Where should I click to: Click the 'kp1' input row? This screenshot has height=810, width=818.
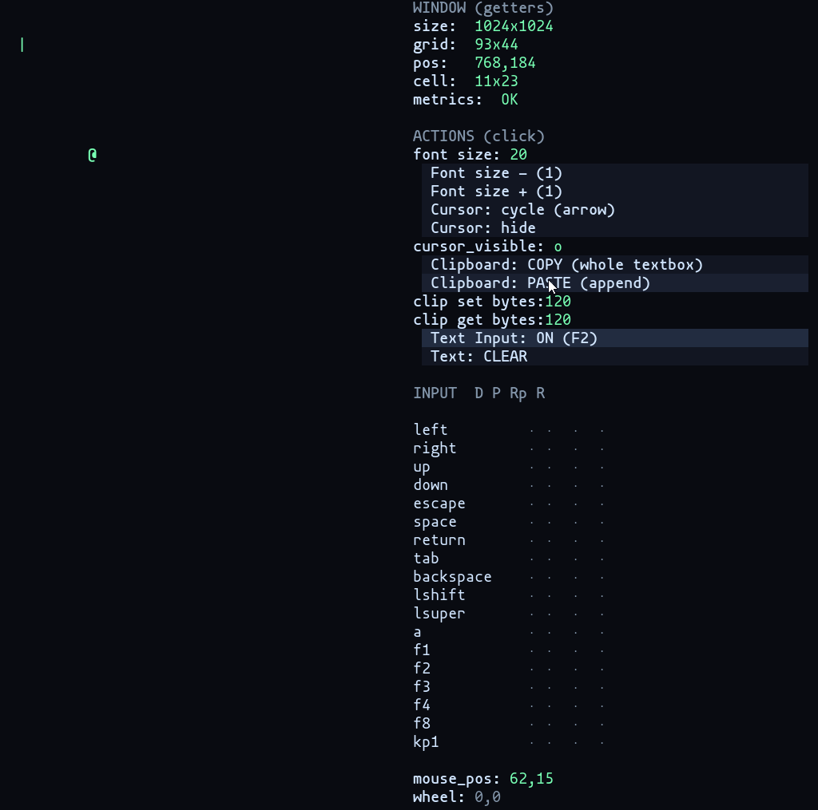click(509, 741)
